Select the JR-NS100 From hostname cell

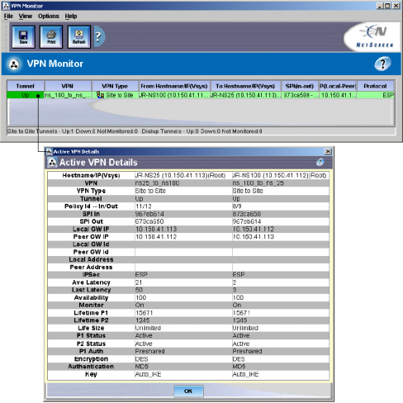174,95
